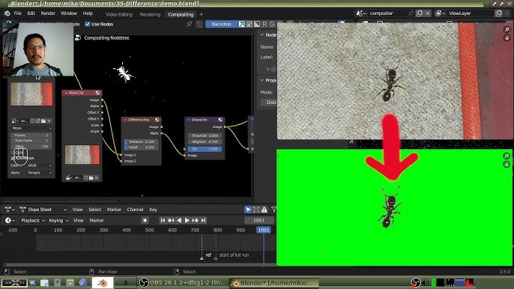Add workspace with the plus icon
This screenshot has width=514, height=289.
[201, 14]
